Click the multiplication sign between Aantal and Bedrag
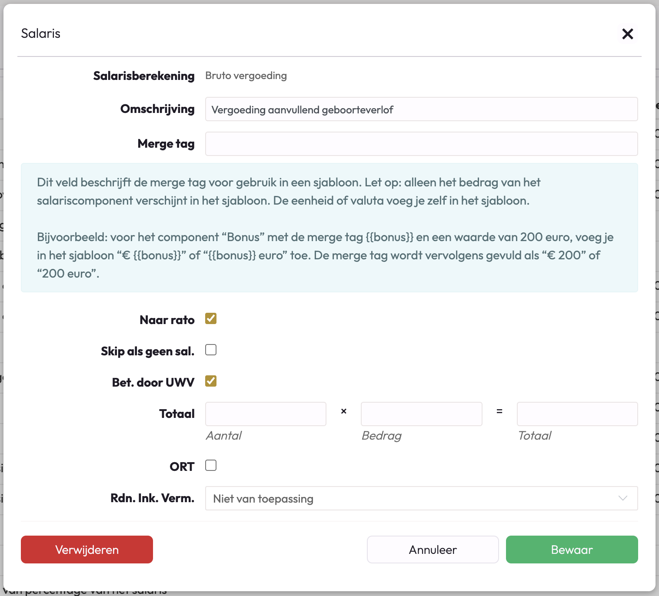The width and height of the screenshot is (659, 596). click(x=343, y=411)
